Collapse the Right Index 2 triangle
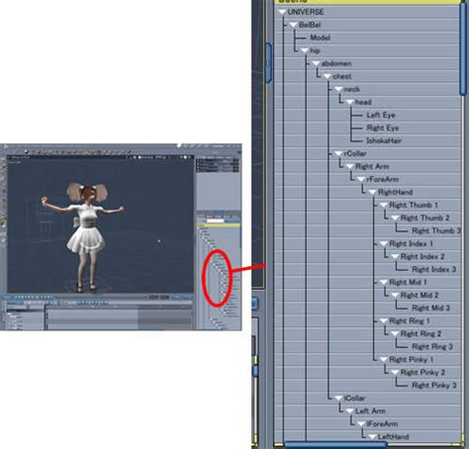 coord(395,256)
